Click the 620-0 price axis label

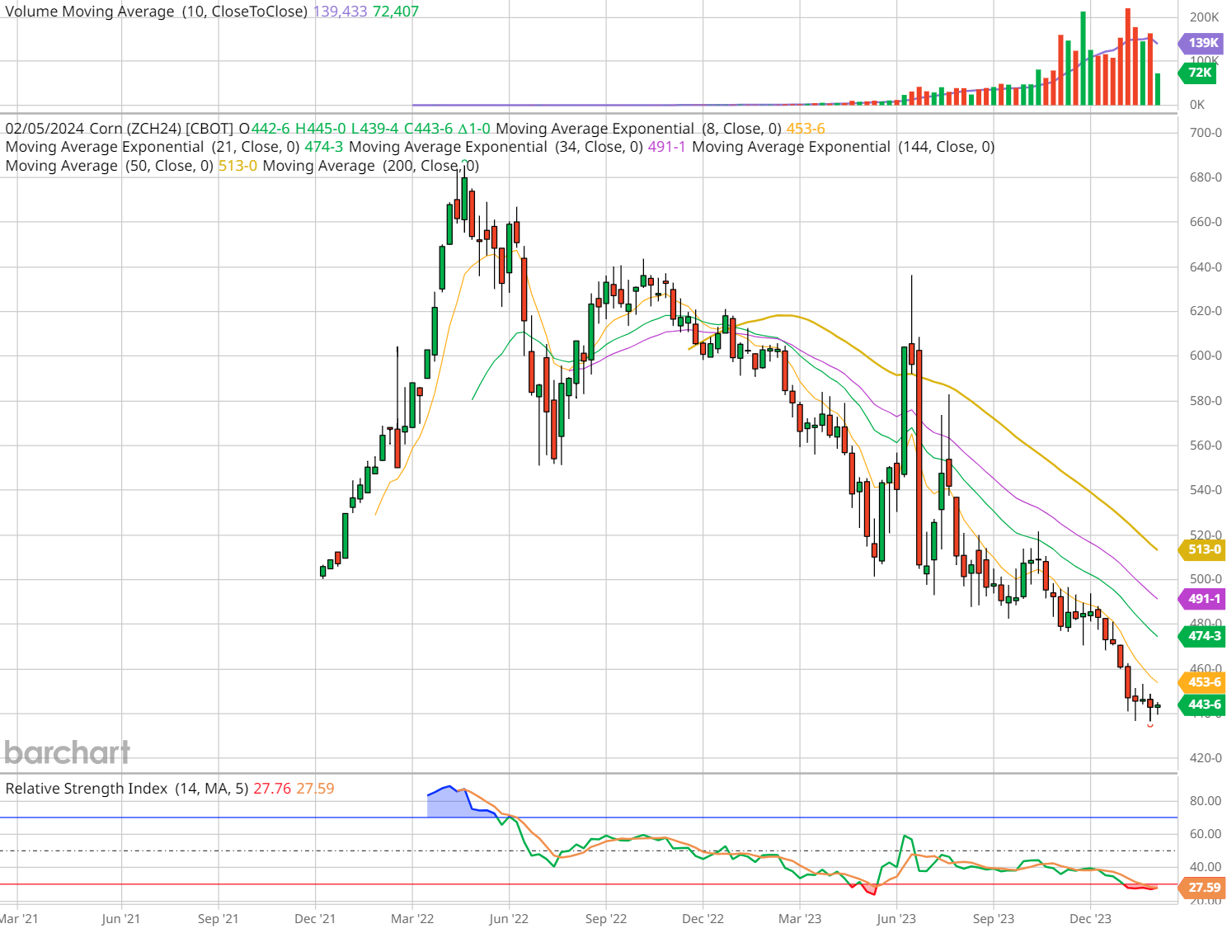coord(1206,311)
